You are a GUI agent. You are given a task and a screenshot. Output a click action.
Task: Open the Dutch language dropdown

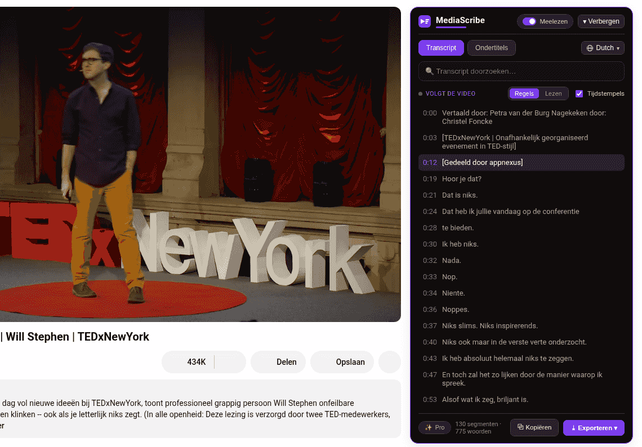603,48
